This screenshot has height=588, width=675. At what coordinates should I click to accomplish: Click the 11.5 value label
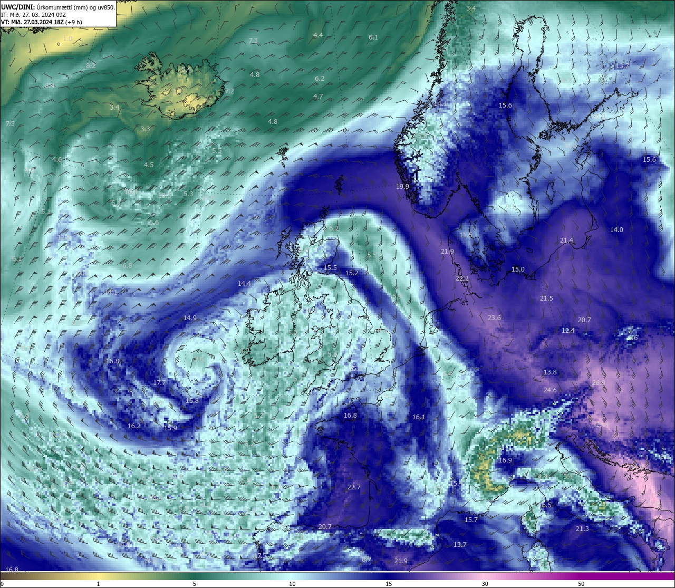[x=466, y=235]
